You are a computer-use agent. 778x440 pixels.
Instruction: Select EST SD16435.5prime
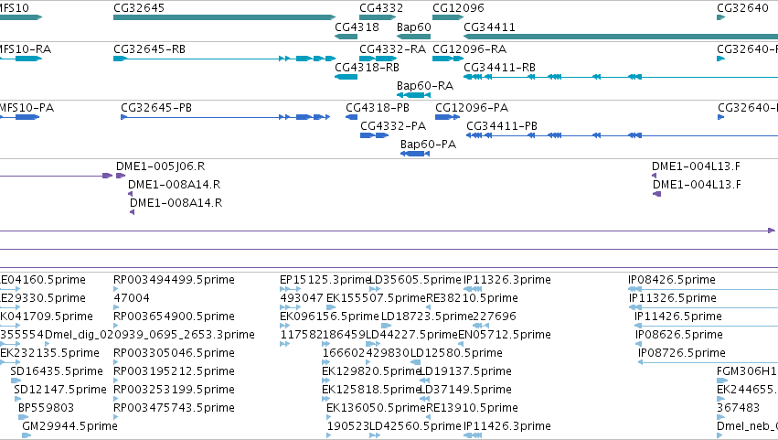coord(57,371)
